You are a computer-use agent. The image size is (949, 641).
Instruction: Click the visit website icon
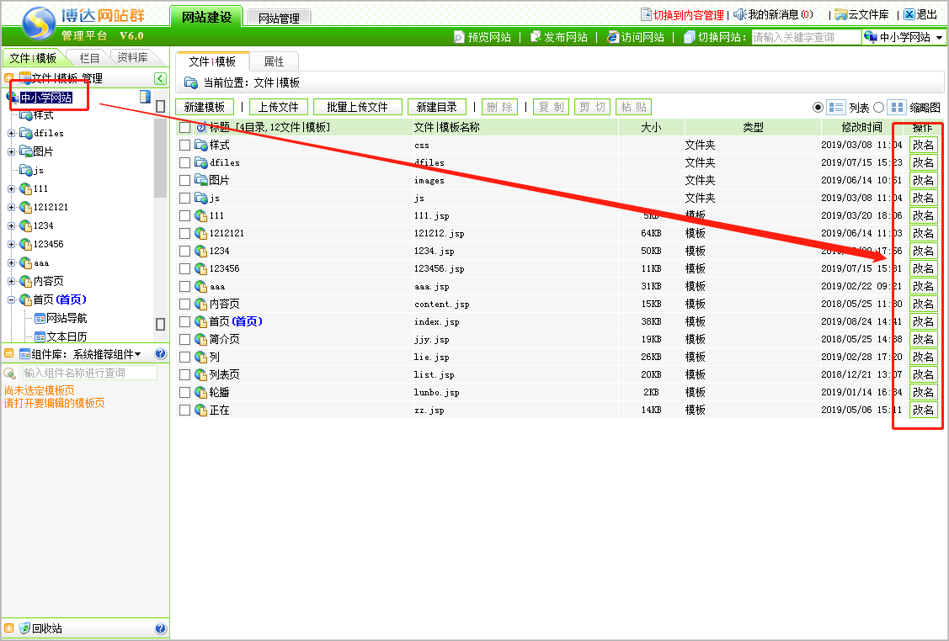612,37
